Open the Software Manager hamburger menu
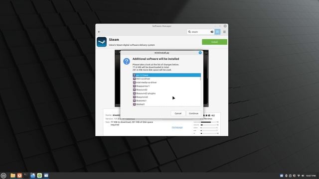 [x=224, y=32]
